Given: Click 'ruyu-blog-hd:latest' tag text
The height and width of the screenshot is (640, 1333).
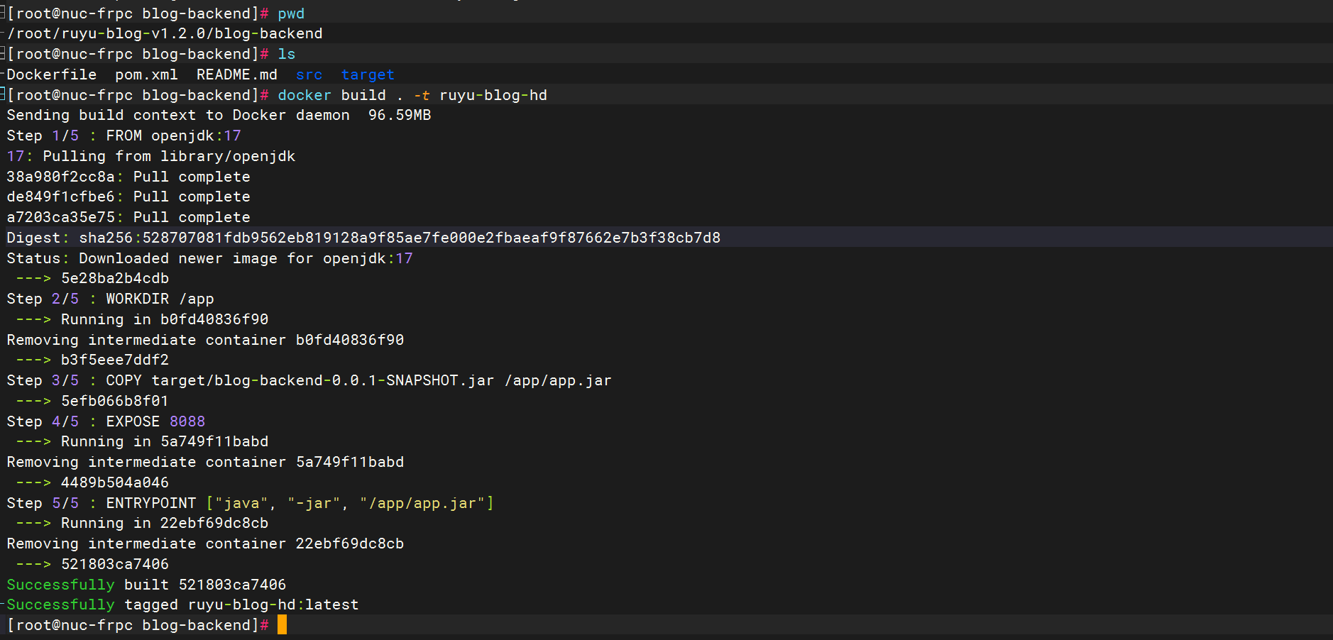Looking at the screenshot, I should pos(273,605).
